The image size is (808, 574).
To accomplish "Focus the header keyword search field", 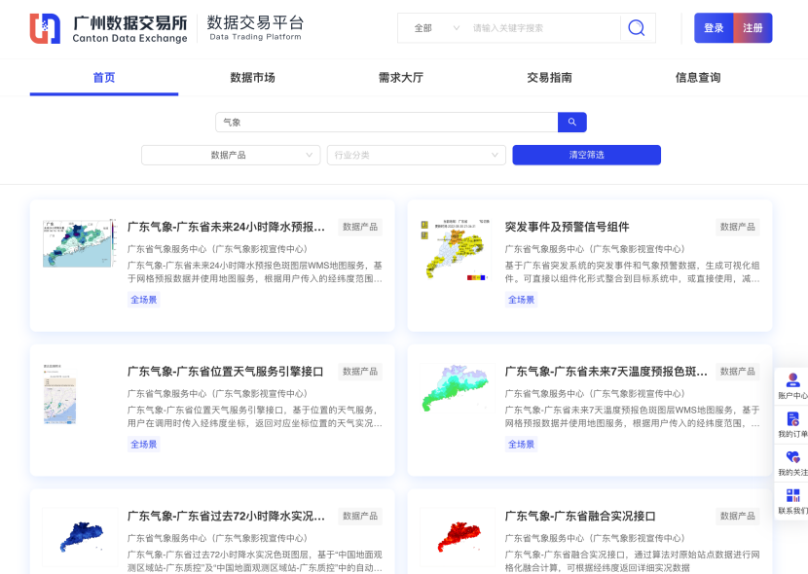I will coord(545,28).
